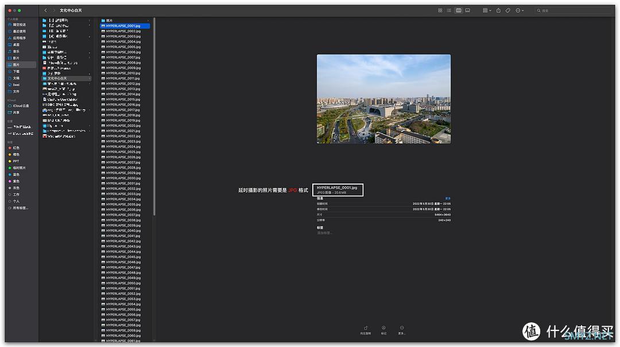Select the 橙色 tag in sidebar
620x347 pixels.
click(x=16, y=154)
